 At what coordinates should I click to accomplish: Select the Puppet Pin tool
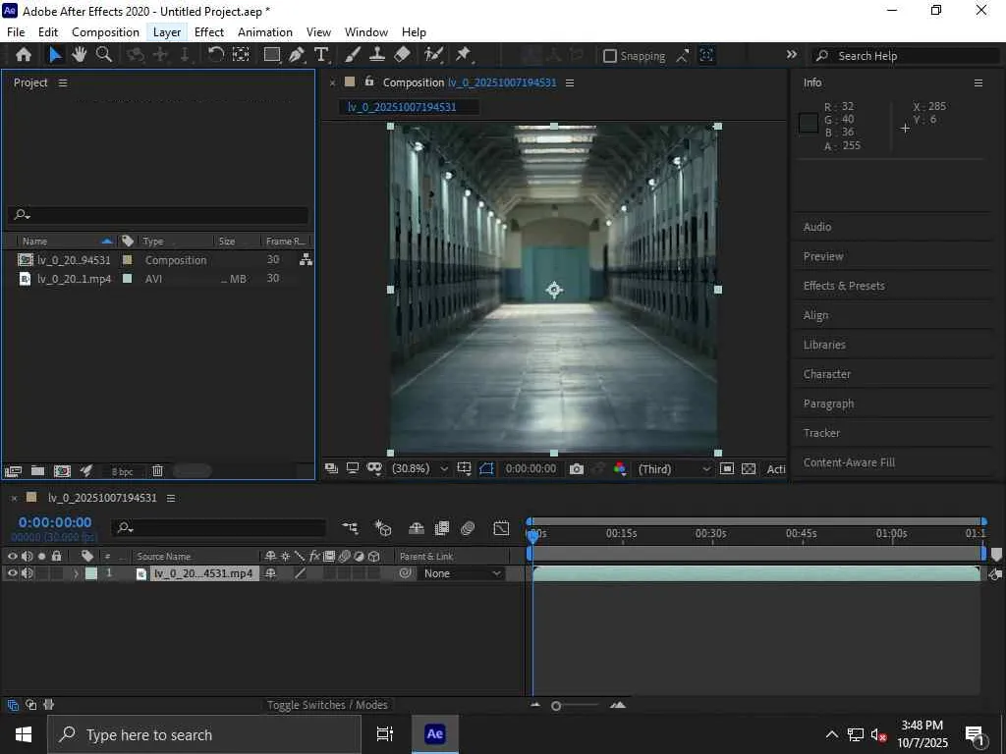pyautogui.click(x=463, y=55)
